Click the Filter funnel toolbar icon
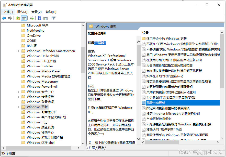This screenshot has height=157, width=226. pyautogui.click(x=53, y=18)
